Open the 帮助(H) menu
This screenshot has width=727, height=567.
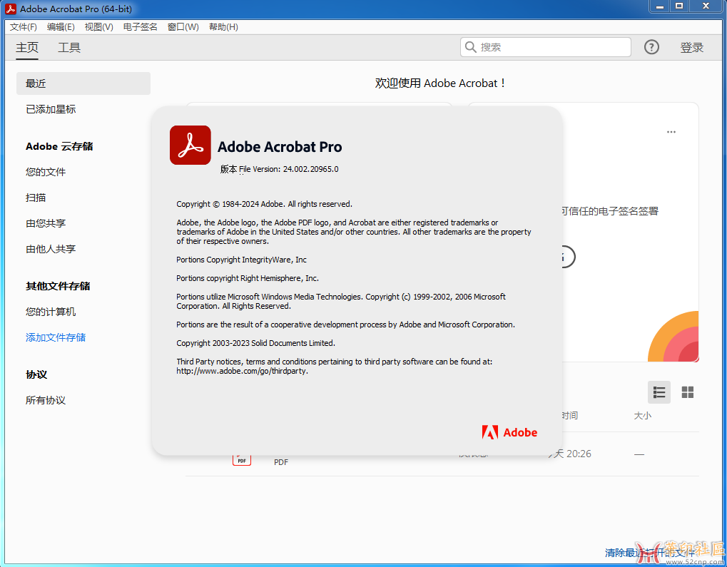pyautogui.click(x=223, y=27)
